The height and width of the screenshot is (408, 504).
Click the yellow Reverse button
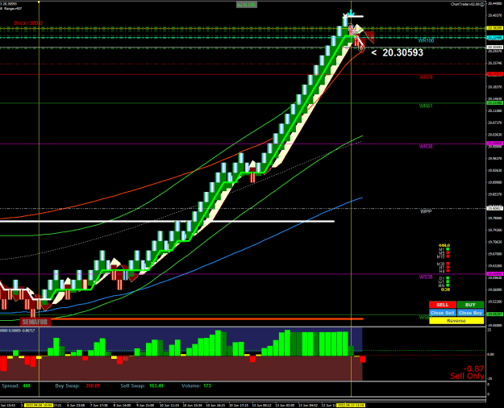click(x=456, y=321)
